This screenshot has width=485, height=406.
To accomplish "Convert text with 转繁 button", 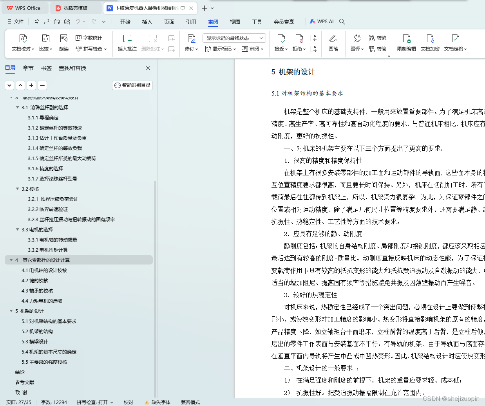I will [378, 38].
